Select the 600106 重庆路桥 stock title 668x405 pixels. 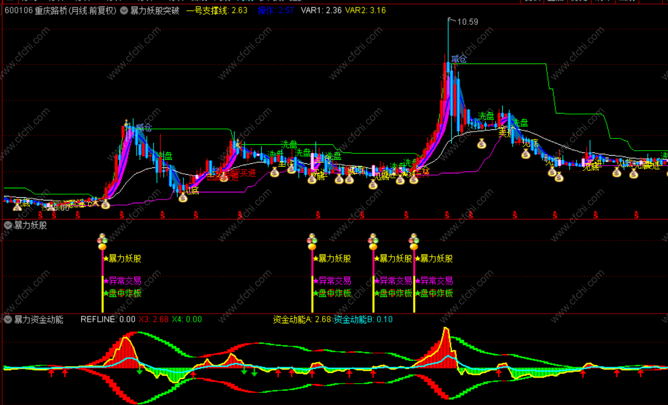pyautogui.click(x=61, y=10)
